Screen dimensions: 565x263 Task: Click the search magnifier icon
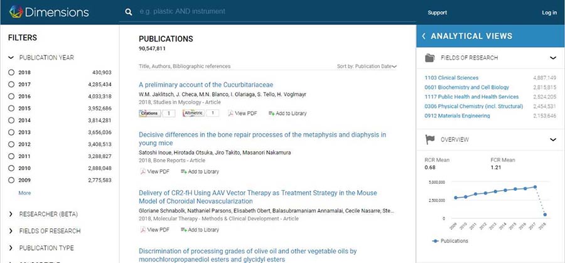click(129, 13)
